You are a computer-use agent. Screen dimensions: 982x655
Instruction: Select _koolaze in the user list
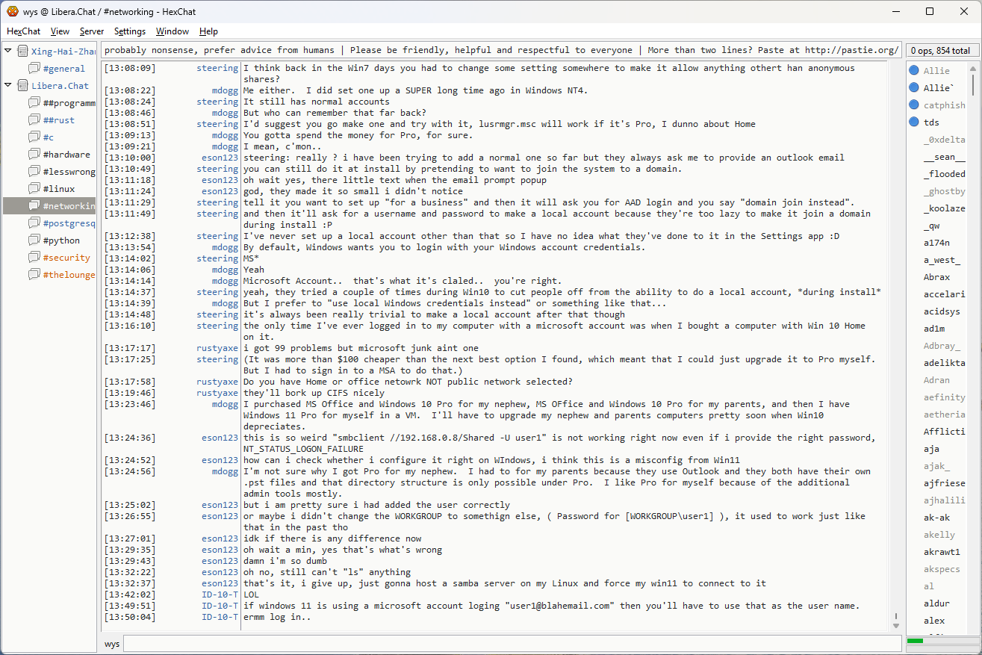[945, 208]
